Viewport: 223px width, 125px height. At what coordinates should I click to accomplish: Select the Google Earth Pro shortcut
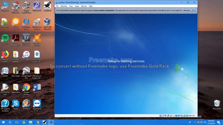(x=26, y=73)
